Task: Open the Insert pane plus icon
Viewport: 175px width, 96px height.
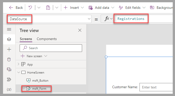Action: (x=9, y=49)
